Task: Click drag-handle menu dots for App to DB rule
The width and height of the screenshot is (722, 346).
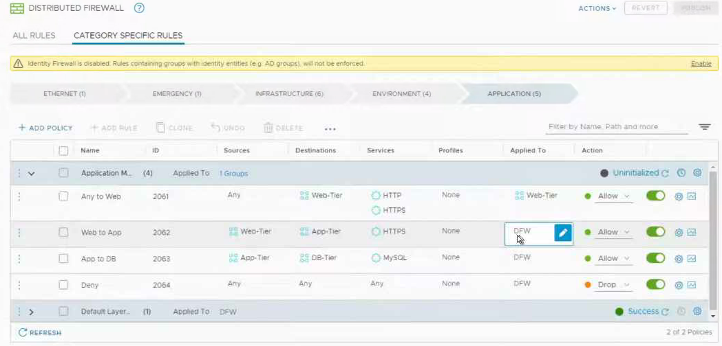Action: (x=19, y=259)
